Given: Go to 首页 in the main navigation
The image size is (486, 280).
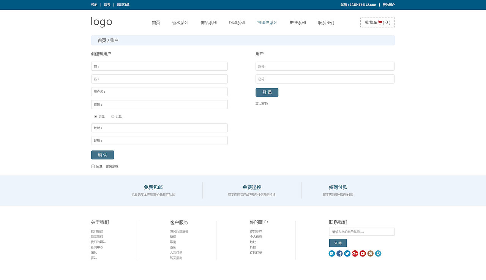Looking at the screenshot, I should tap(156, 23).
